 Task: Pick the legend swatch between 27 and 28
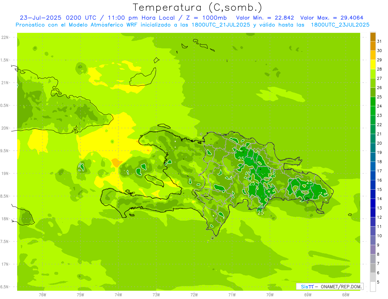[373, 74]
